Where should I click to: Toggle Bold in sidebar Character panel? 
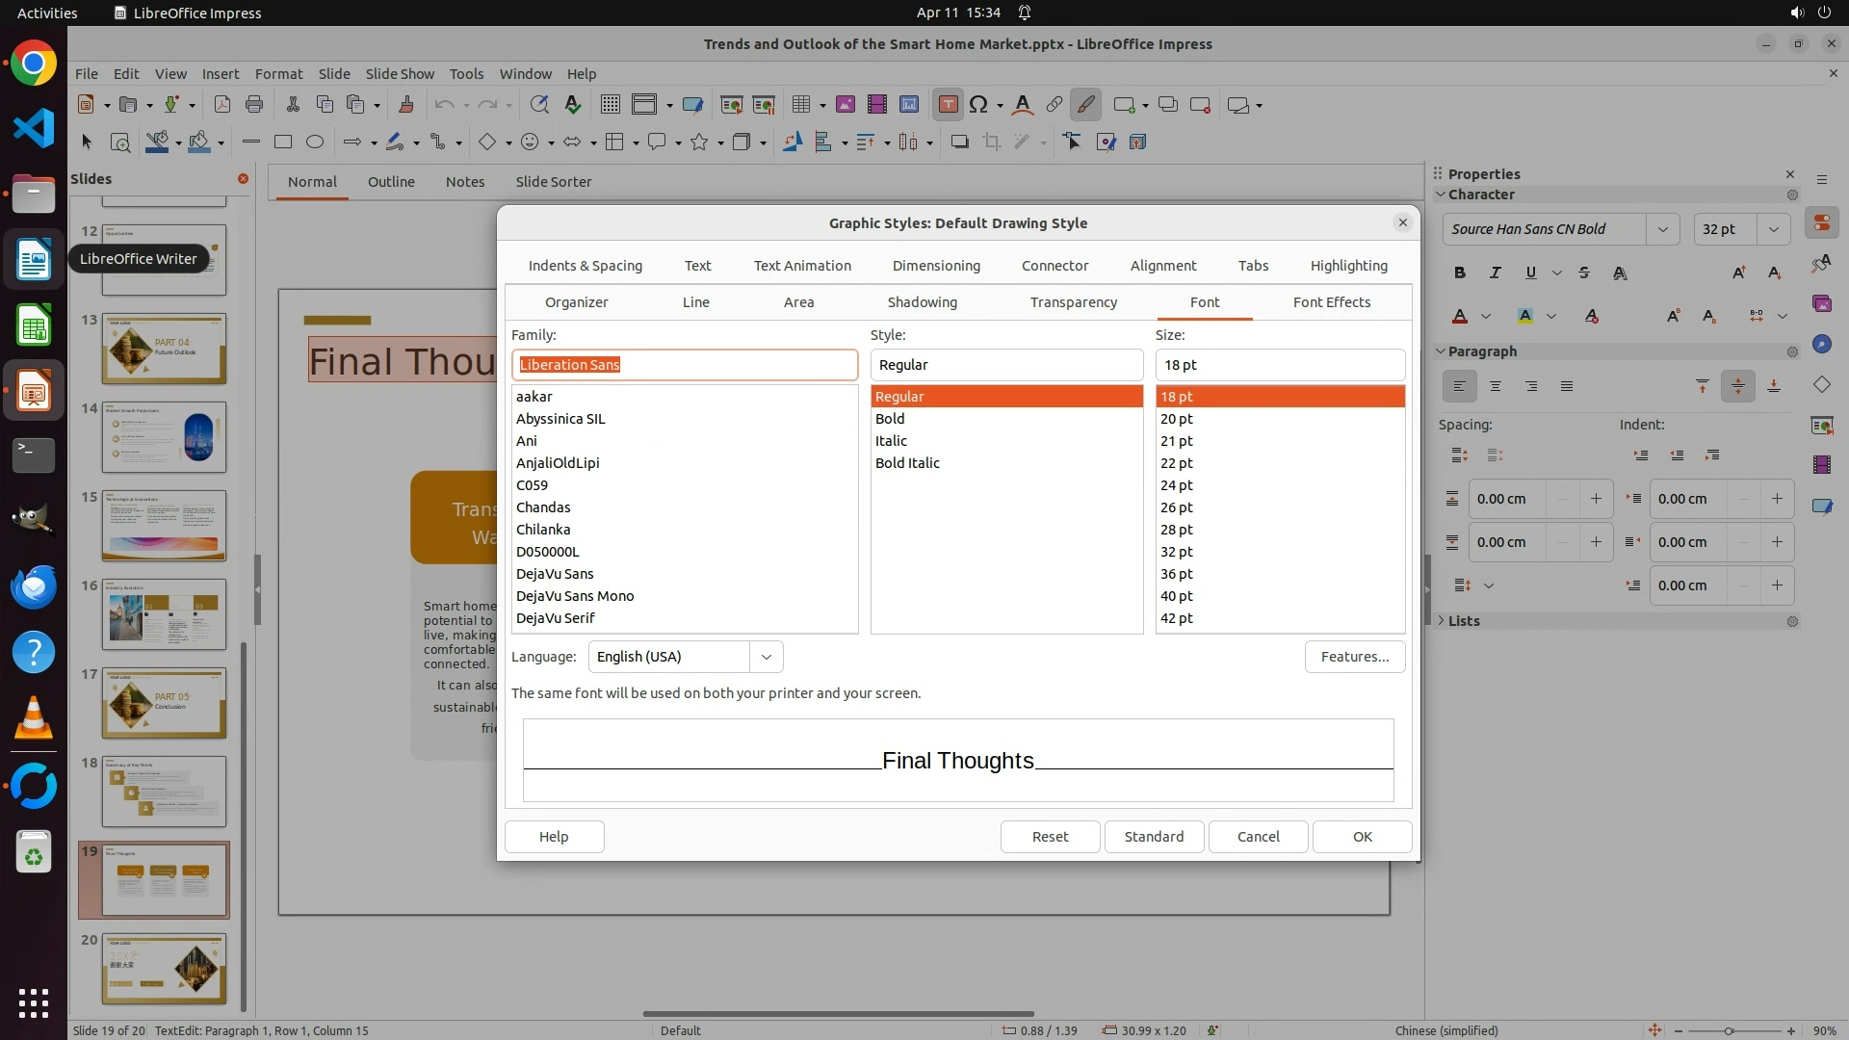1460,273
